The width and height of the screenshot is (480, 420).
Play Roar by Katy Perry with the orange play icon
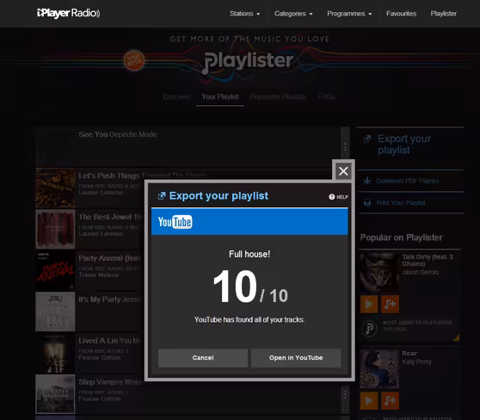369,401
